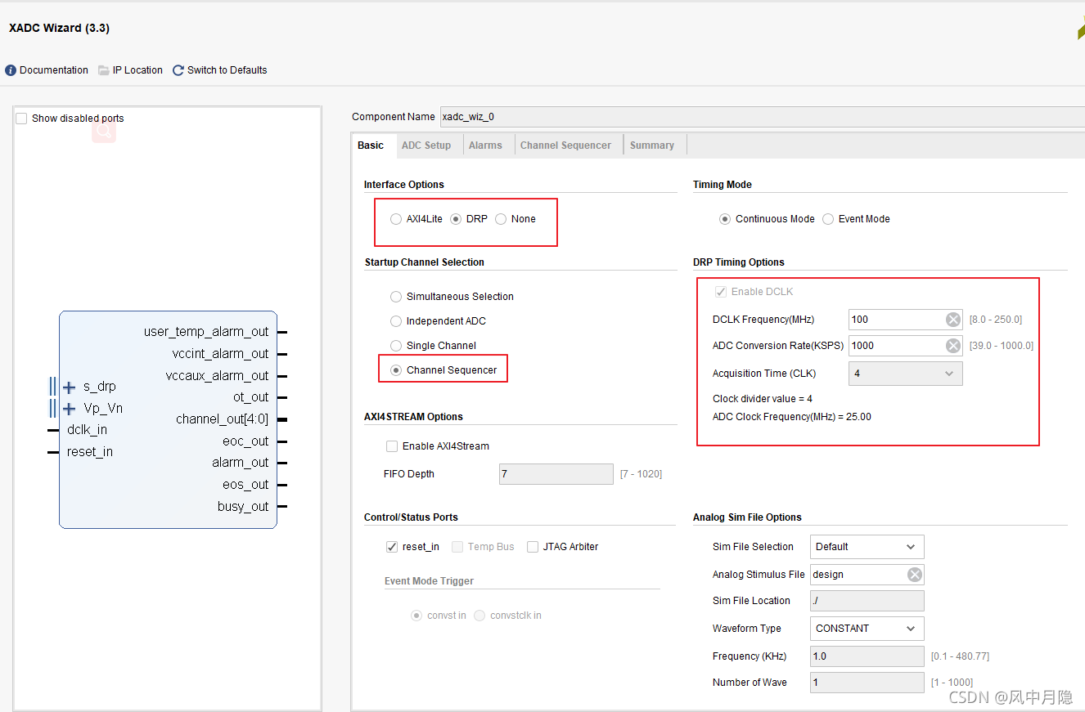Viewport: 1085px width, 712px height.
Task: Click Switch to Defaults button
Action: click(x=227, y=70)
